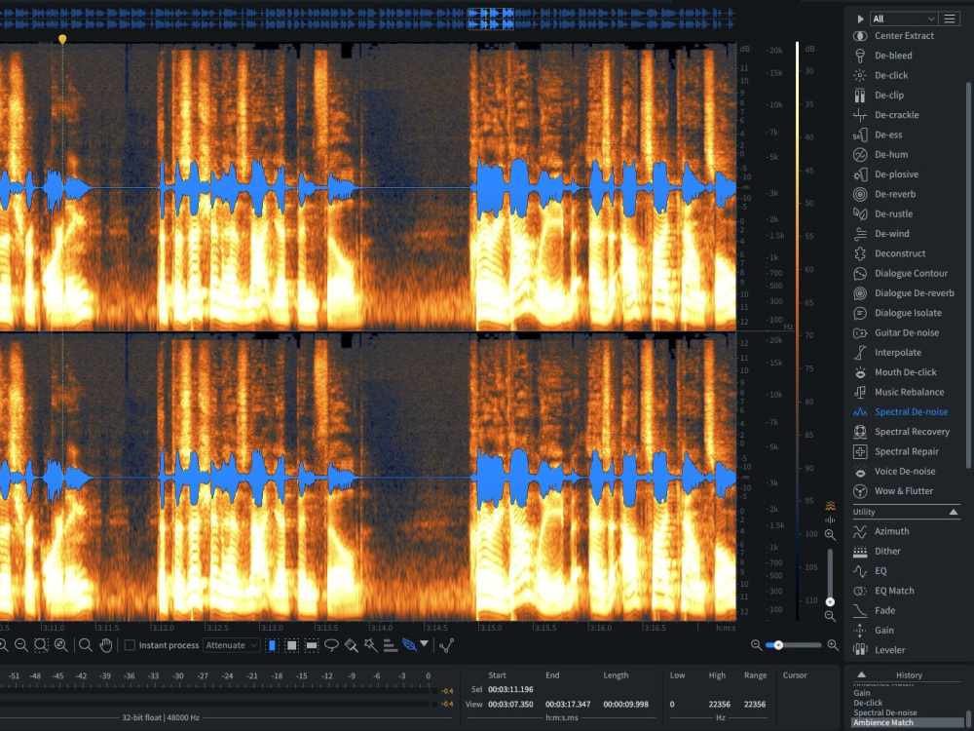
Task: Adjust the horizontal zoom slider
Action: [x=777, y=645]
